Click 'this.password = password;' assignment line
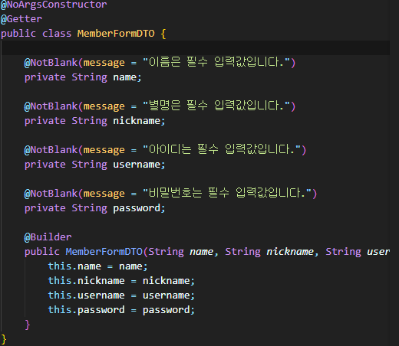399x346 pixels. tap(121, 310)
